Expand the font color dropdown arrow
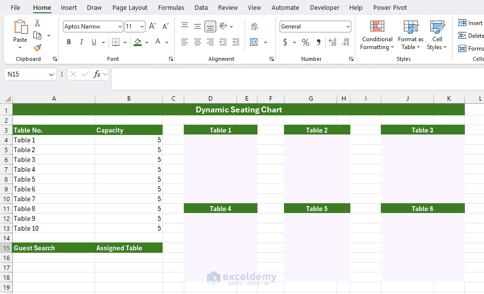The width and height of the screenshot is (484, 294). [167, 42]
